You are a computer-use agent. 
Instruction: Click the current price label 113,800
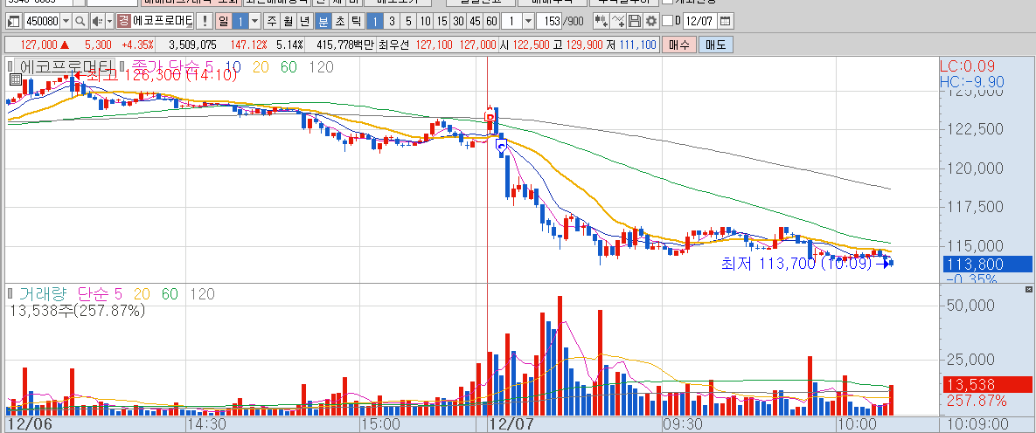(x=987, y=265)
